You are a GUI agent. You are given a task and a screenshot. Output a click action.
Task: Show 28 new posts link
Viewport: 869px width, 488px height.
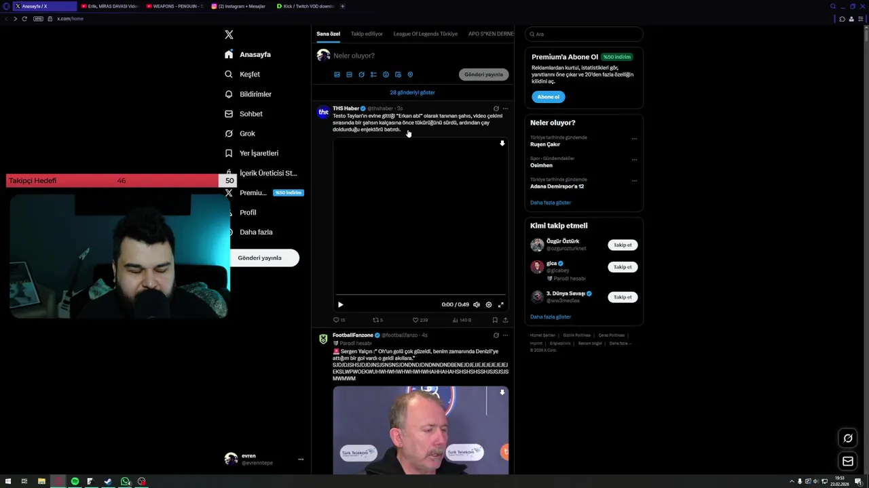(x=412, y=92)
